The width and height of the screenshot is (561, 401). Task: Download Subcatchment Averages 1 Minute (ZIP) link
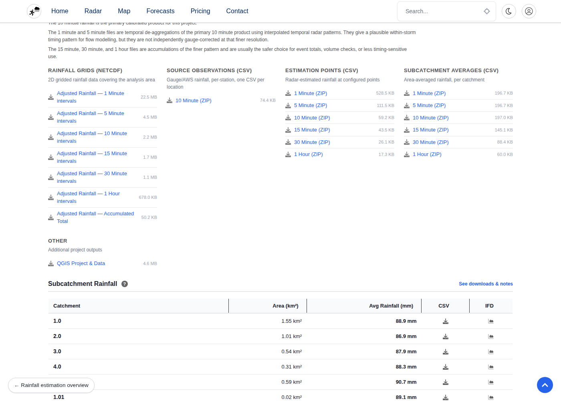click(429, 93)
